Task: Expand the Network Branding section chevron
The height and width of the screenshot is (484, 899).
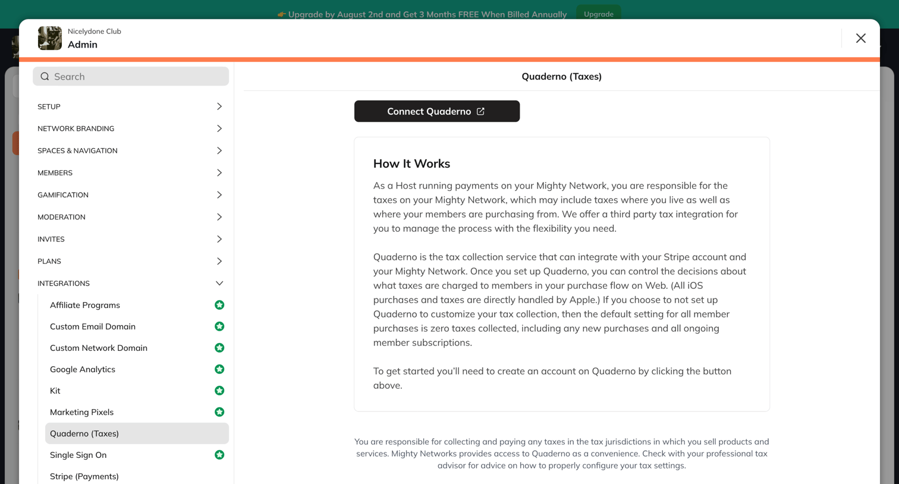Action: click(x=219, y=128)
